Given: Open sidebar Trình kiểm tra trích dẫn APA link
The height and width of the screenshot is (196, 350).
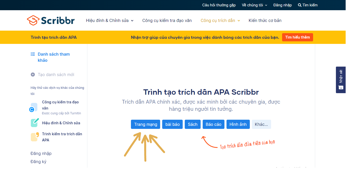Looking at the screenshot, I should [x=62, y=137].
